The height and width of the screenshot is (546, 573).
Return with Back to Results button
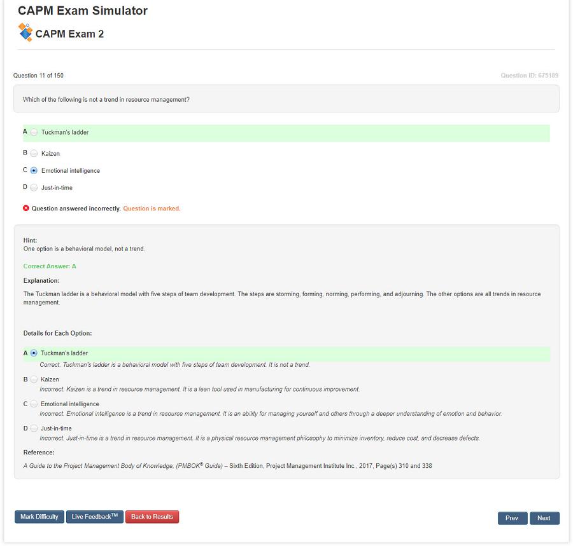(152, 517)
